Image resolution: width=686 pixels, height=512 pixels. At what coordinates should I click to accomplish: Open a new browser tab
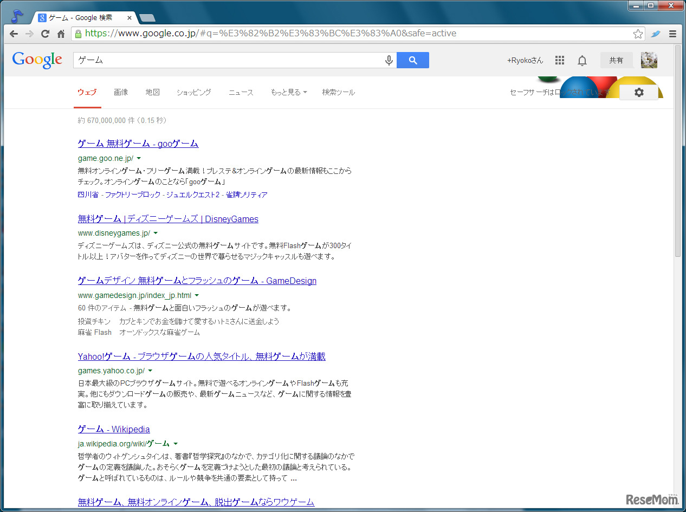click(147, 18)
